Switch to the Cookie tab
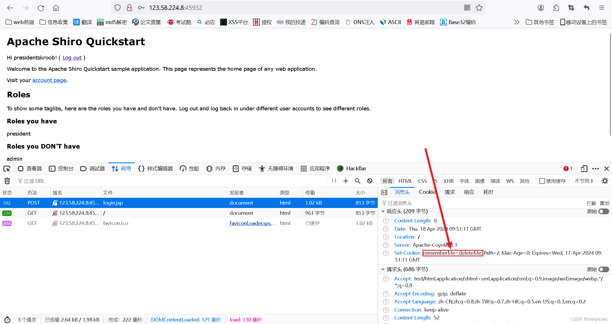Screen dimensions: 612x324 coord(427,192)
